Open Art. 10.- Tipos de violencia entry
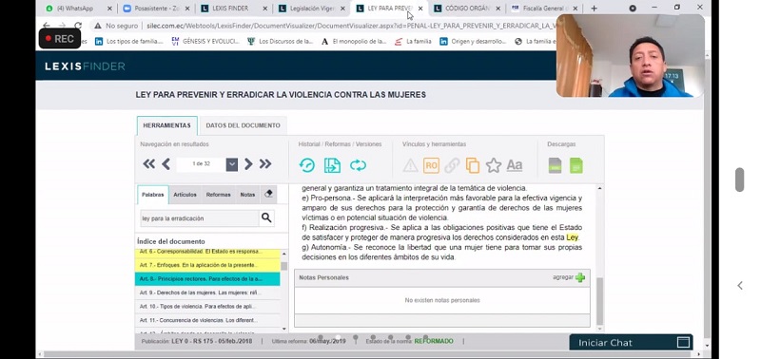Image resolution: width=761 pixels, height=359 pixels. (207, 307)
